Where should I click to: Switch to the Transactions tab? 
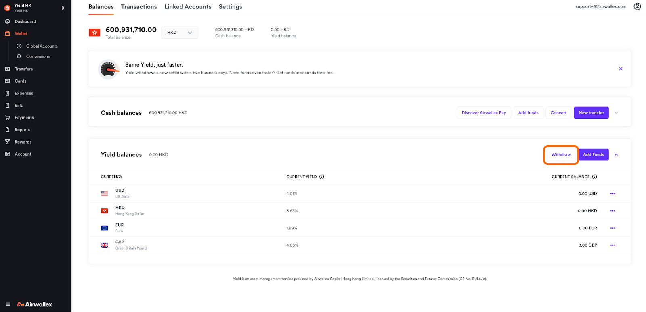coord(139,7)
